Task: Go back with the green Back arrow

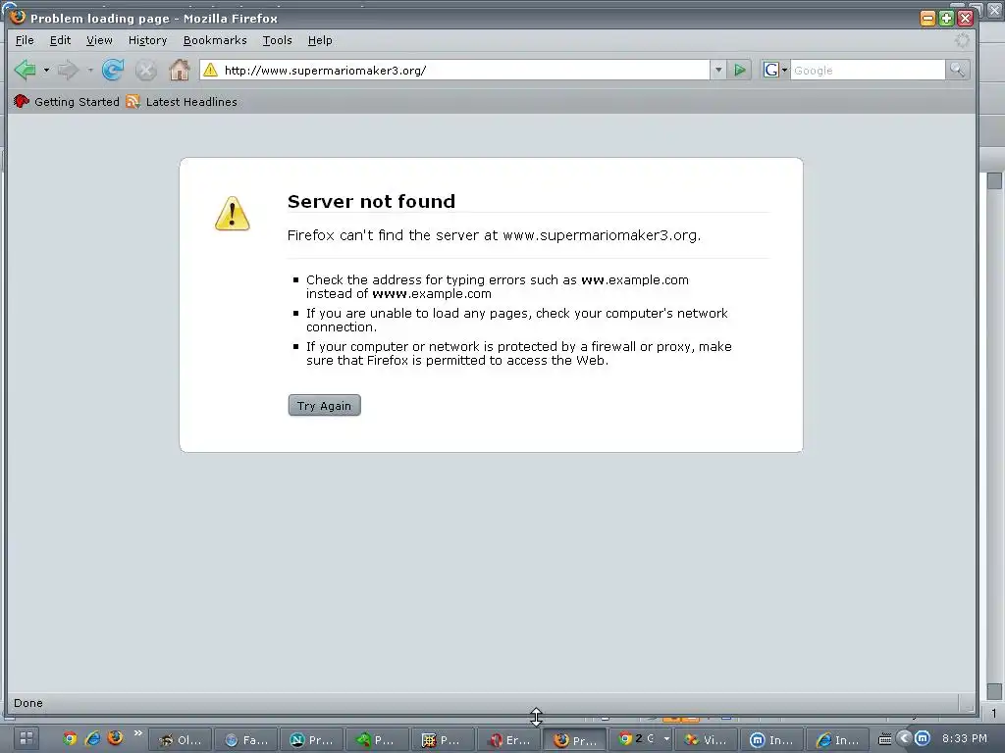Action: tap(25, 70)
